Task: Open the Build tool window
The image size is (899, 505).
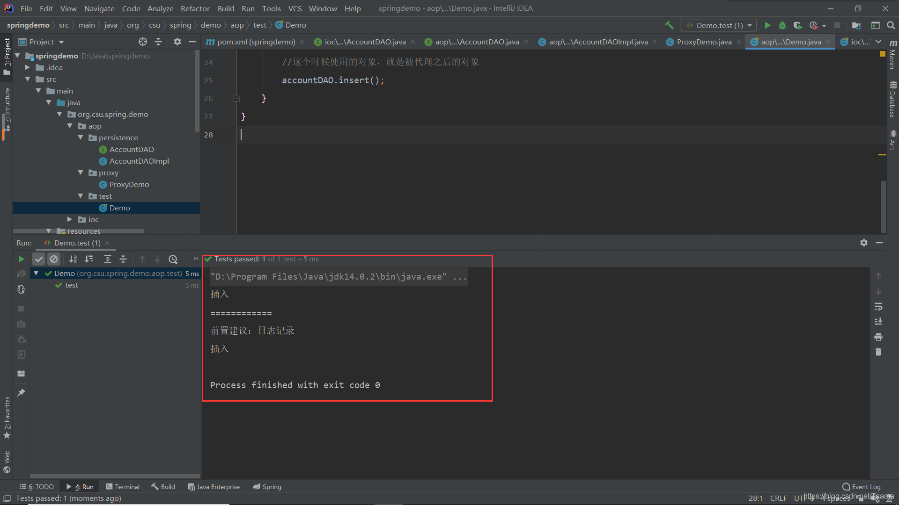Action: pos(163,487)
